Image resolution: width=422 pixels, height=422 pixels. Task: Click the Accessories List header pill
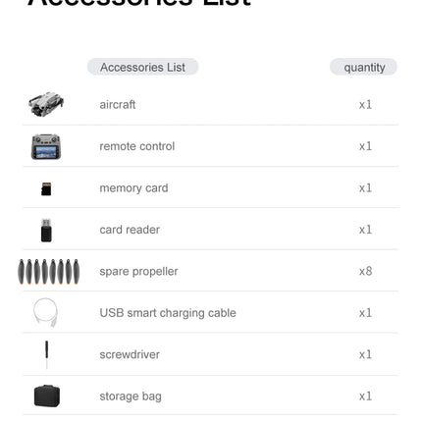point(142,67)
